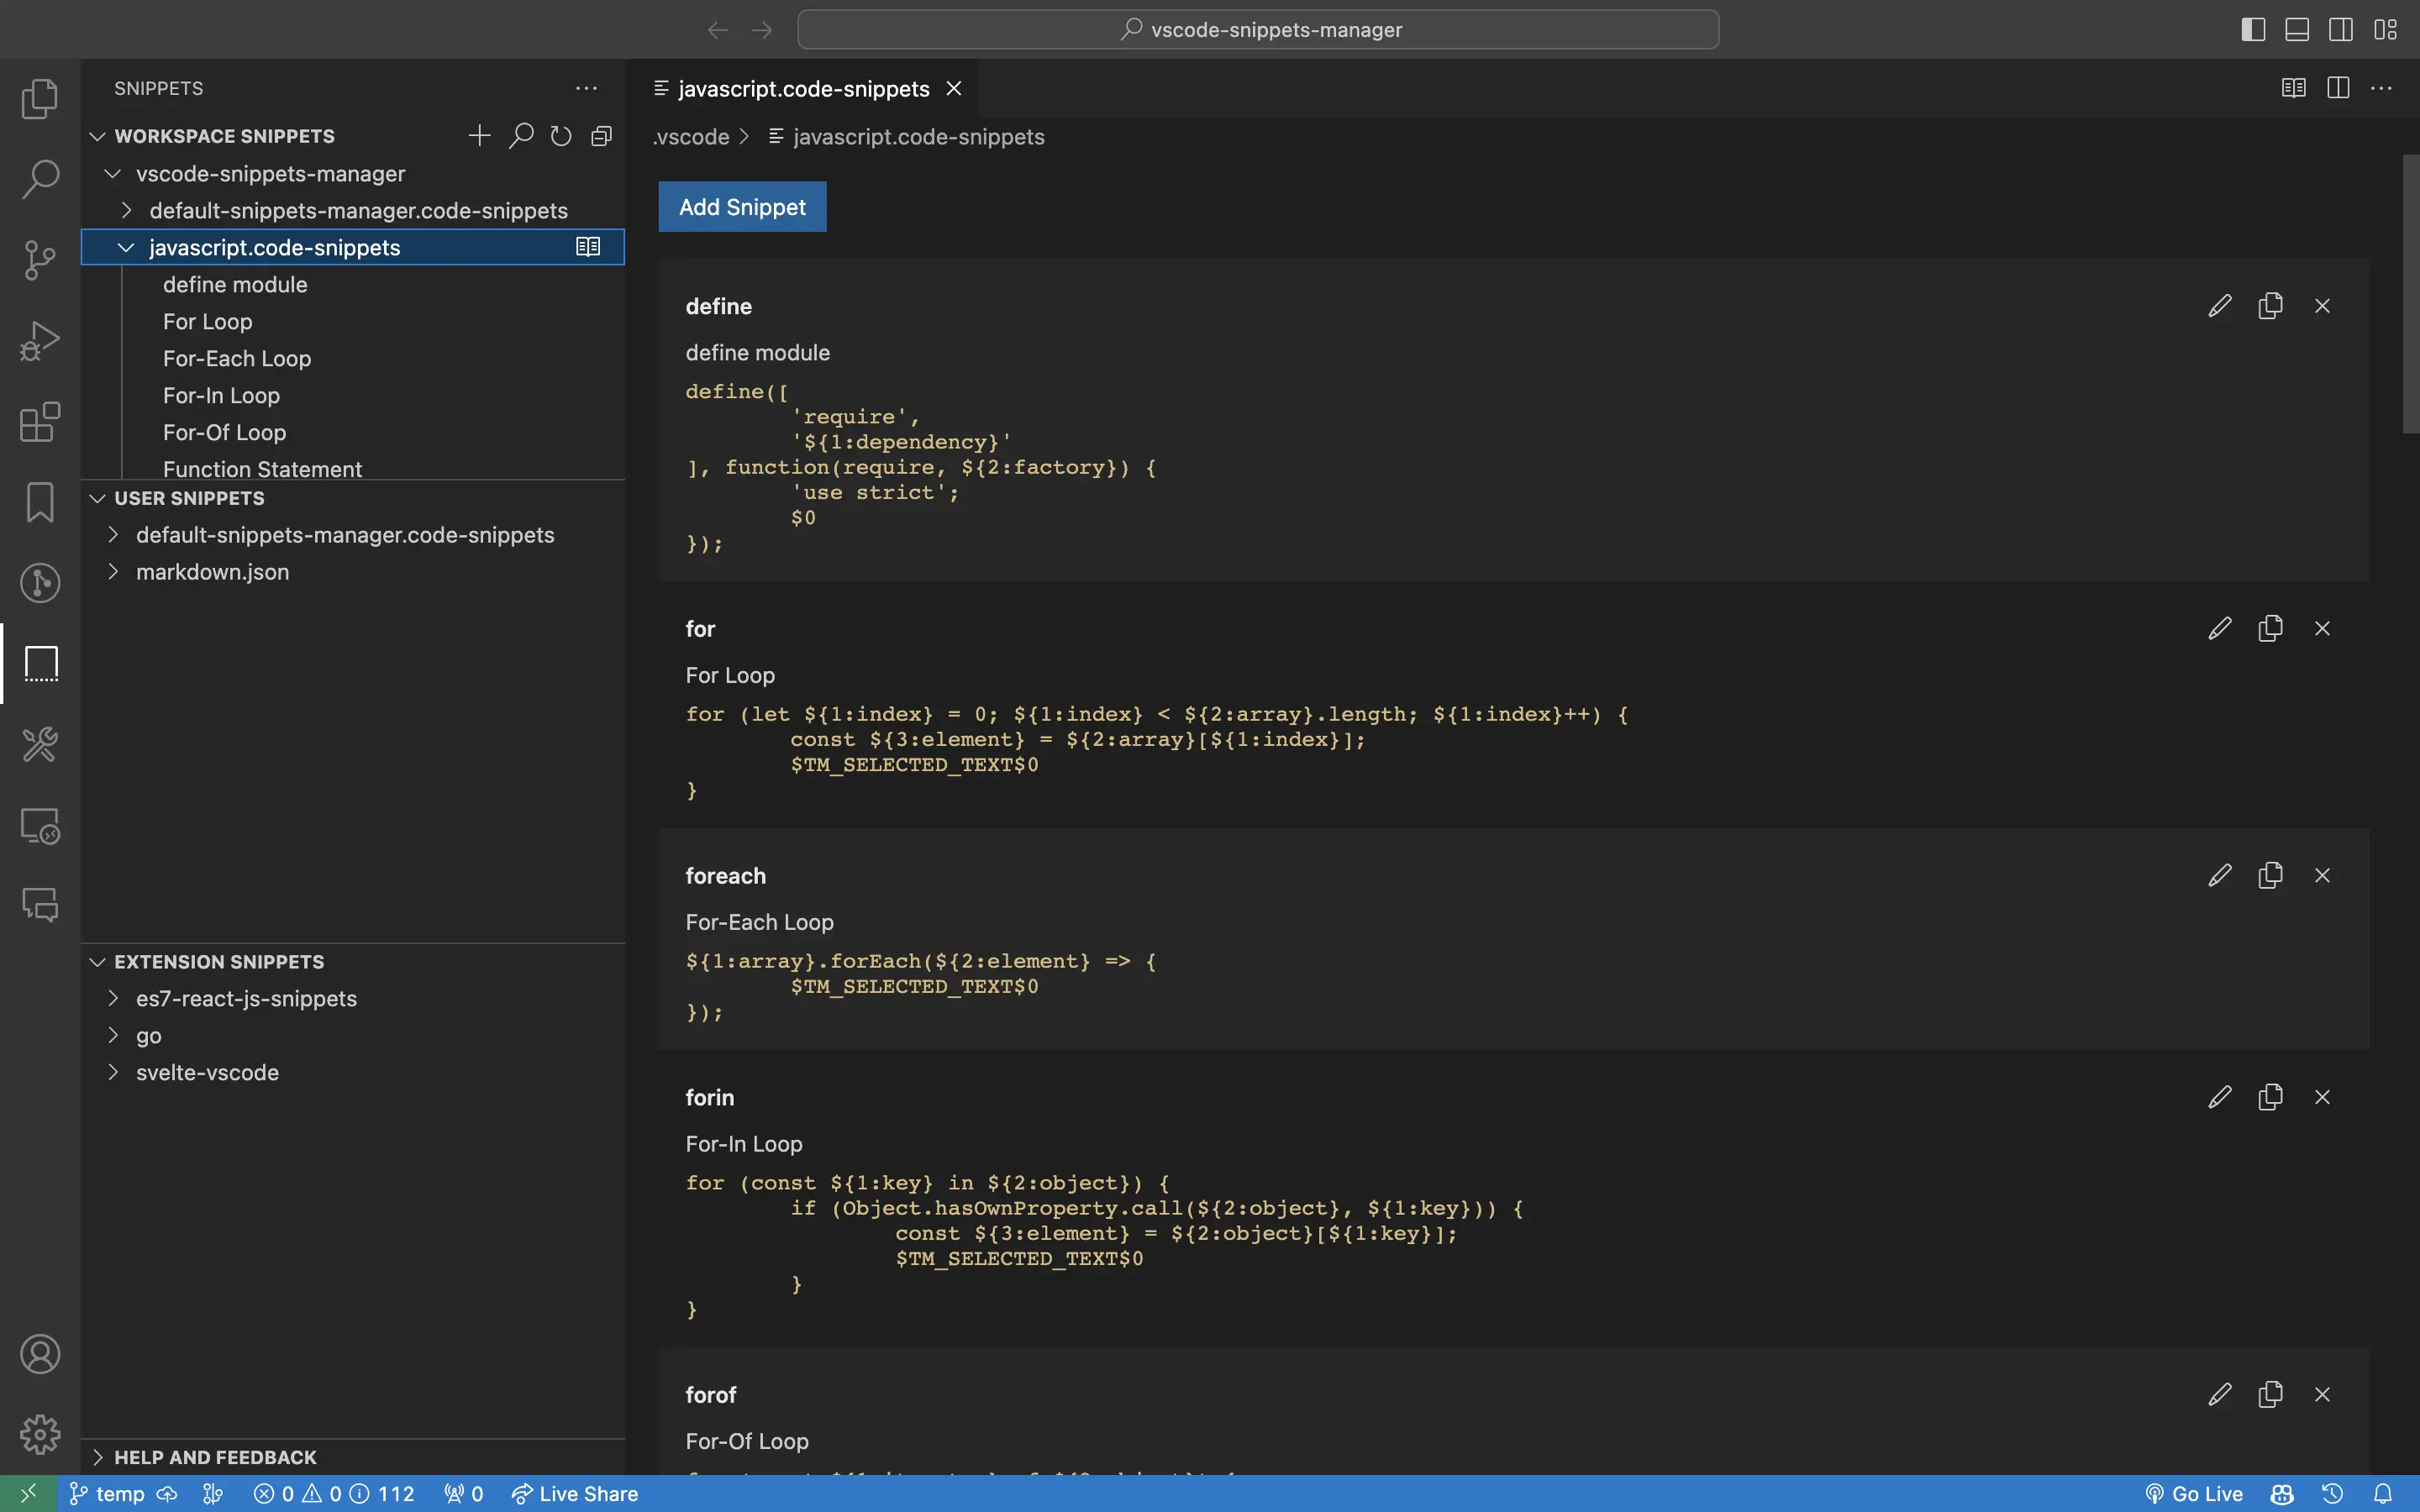Open the Extensions view in activity bar

(x=40, y=422)
